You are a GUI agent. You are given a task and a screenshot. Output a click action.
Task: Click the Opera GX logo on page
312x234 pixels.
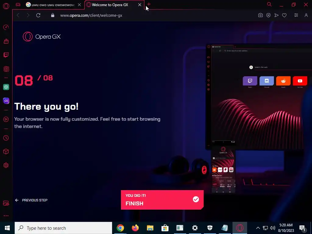point(41,37)
